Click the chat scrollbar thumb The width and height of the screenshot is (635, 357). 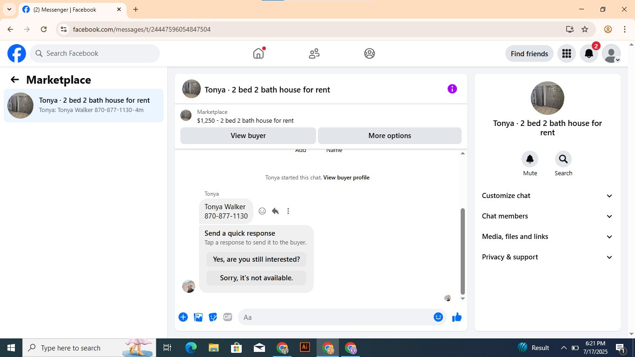pos(463,251)
